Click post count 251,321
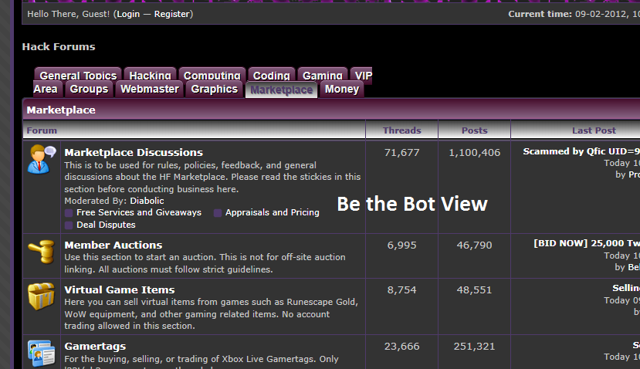The height and width of the screenshot is (369, 640). pos(475,347)
